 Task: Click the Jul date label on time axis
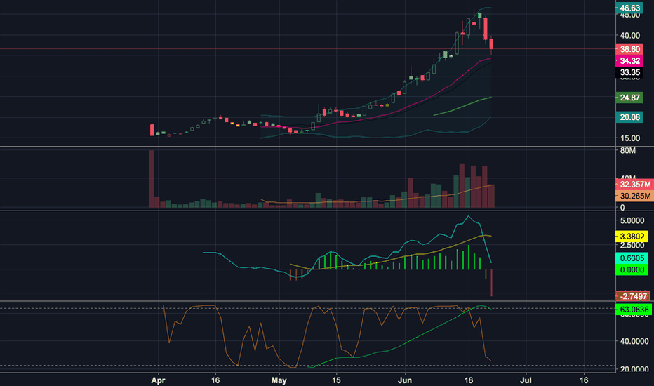click(526, 380)
